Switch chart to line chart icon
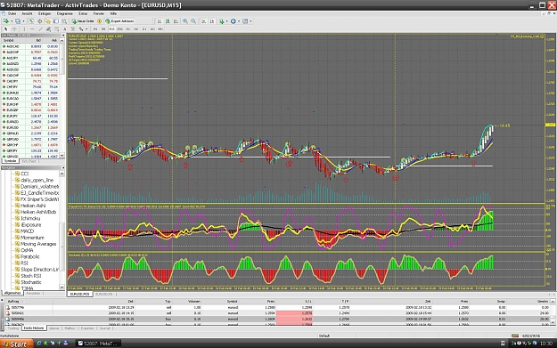Screen dimensions: 557x348 (x=176, y=21)
